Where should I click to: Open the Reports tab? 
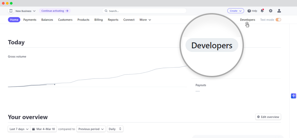[x=113, y=20]
